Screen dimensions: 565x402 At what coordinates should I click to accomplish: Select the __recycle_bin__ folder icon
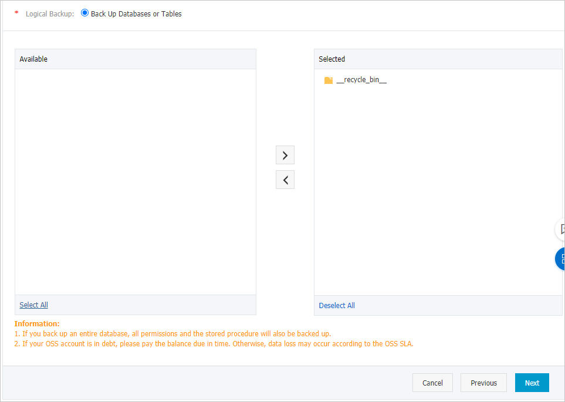click(x=328, y=80)
